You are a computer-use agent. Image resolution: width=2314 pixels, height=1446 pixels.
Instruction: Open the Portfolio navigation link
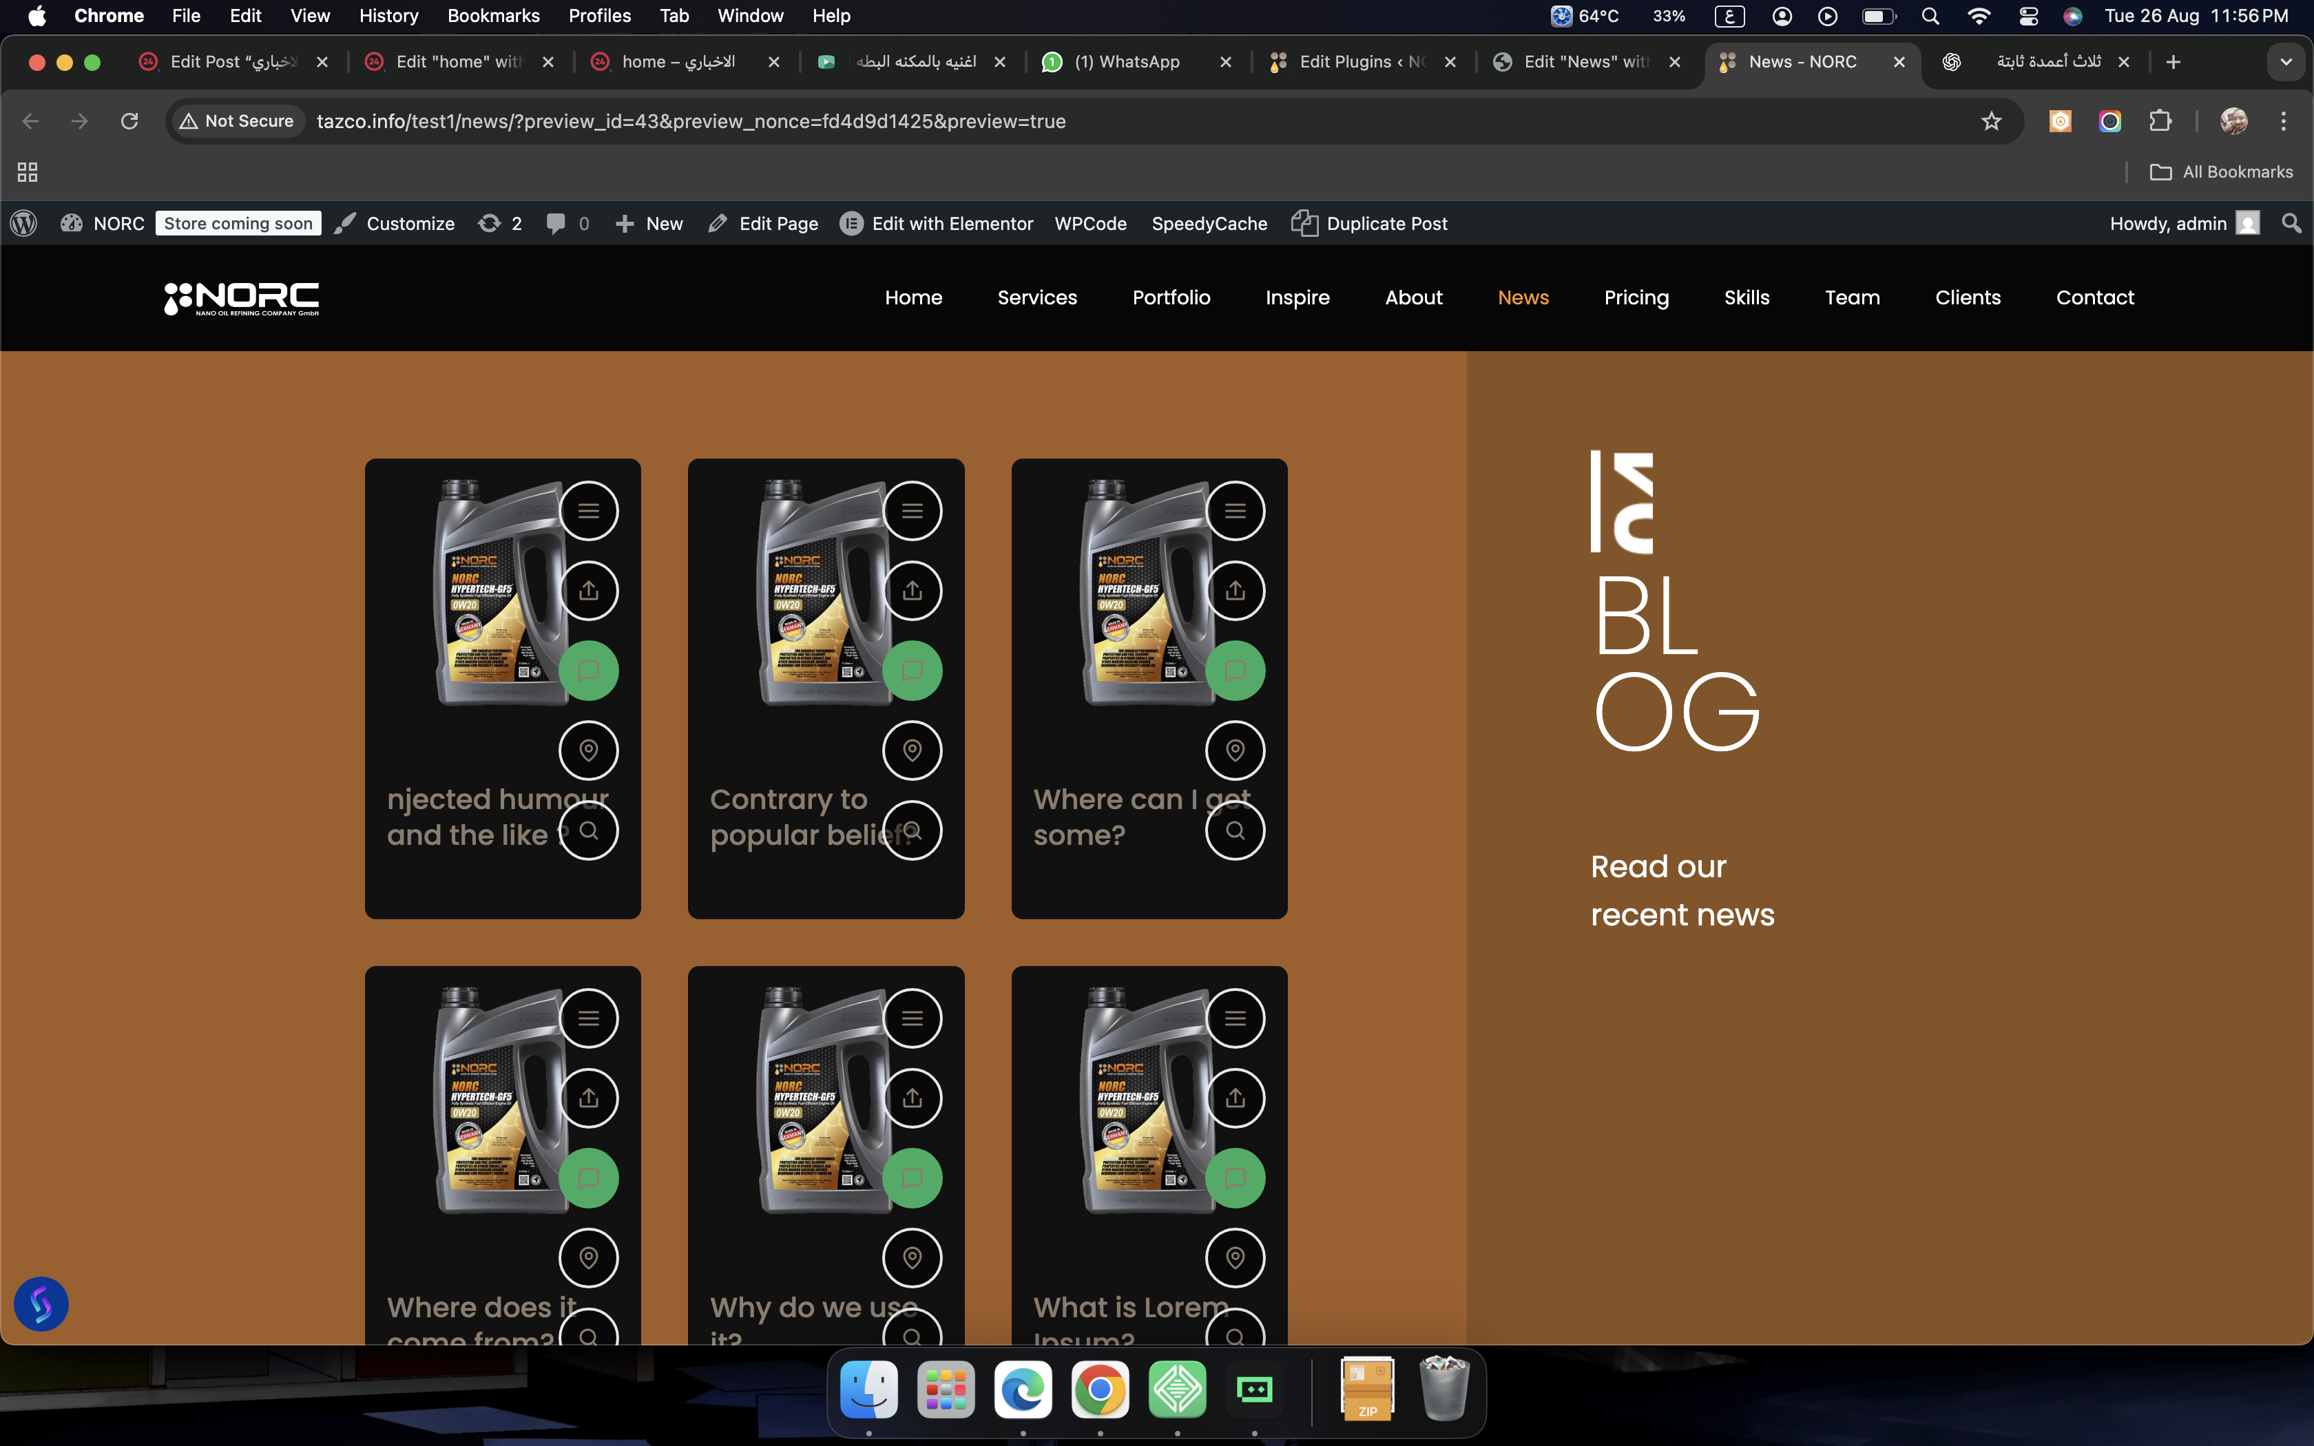[1170, 297]
